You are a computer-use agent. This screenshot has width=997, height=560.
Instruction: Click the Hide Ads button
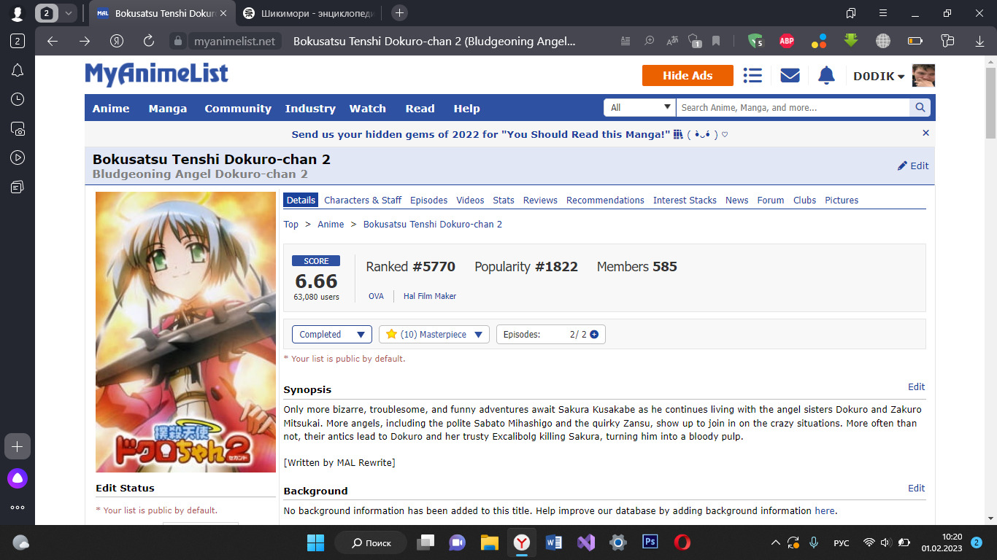pyautogui.click(x=688, y=76)
